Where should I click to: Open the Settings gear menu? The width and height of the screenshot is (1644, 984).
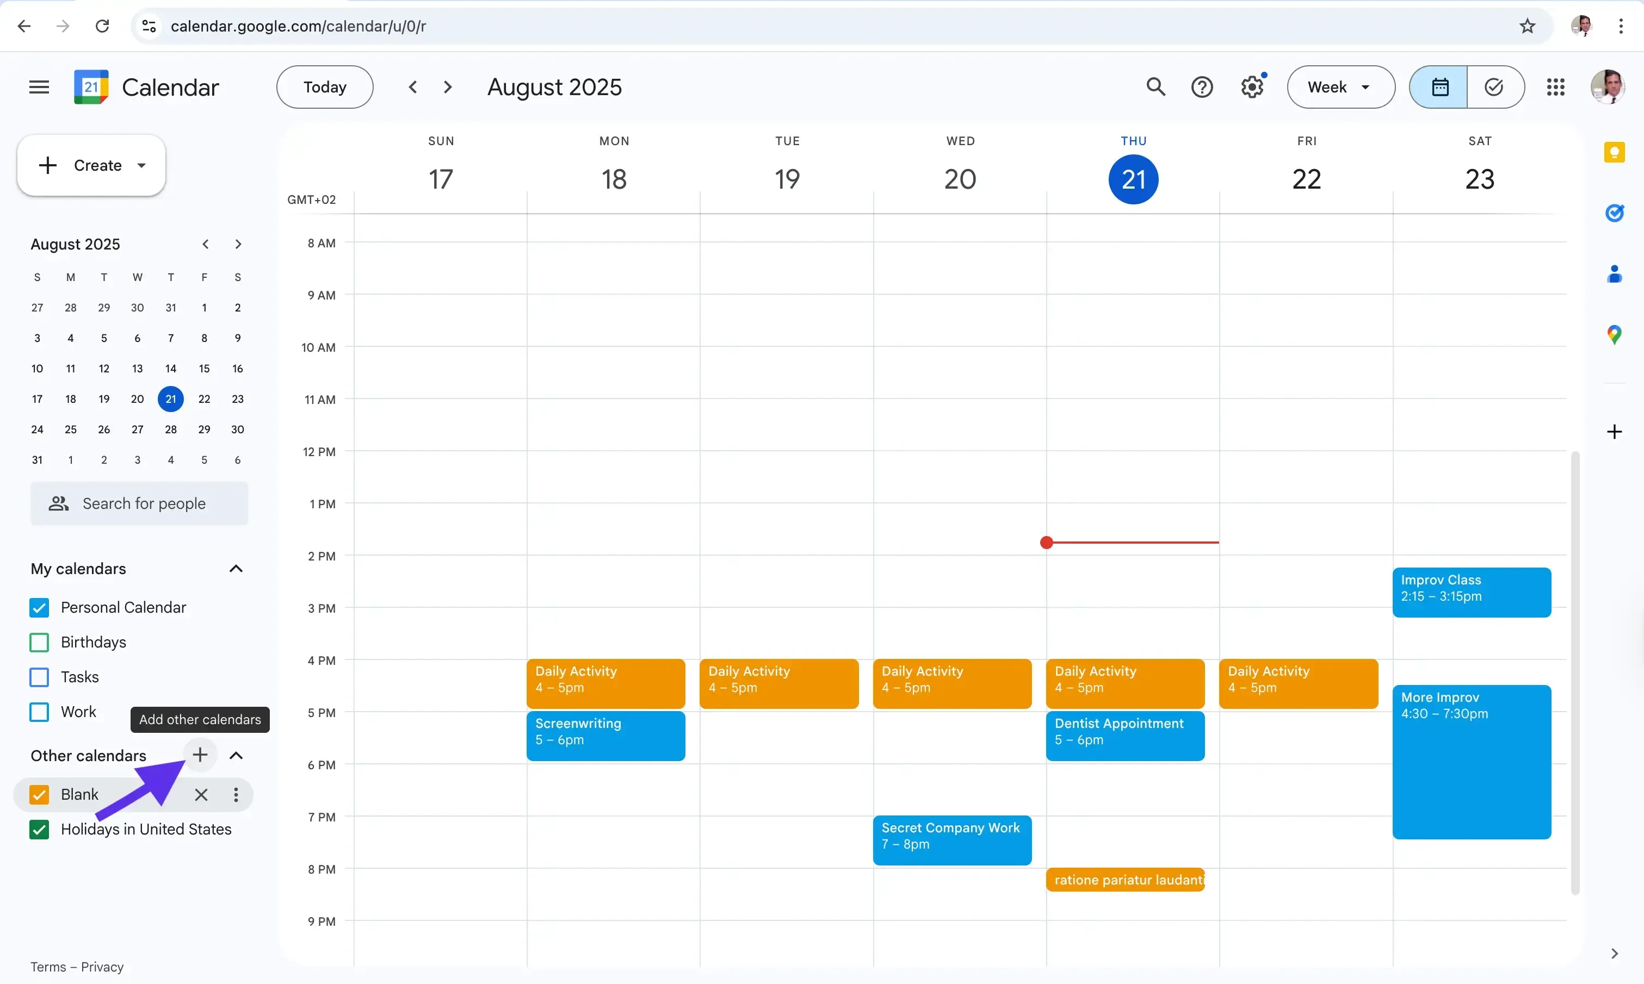[1251, 87]
